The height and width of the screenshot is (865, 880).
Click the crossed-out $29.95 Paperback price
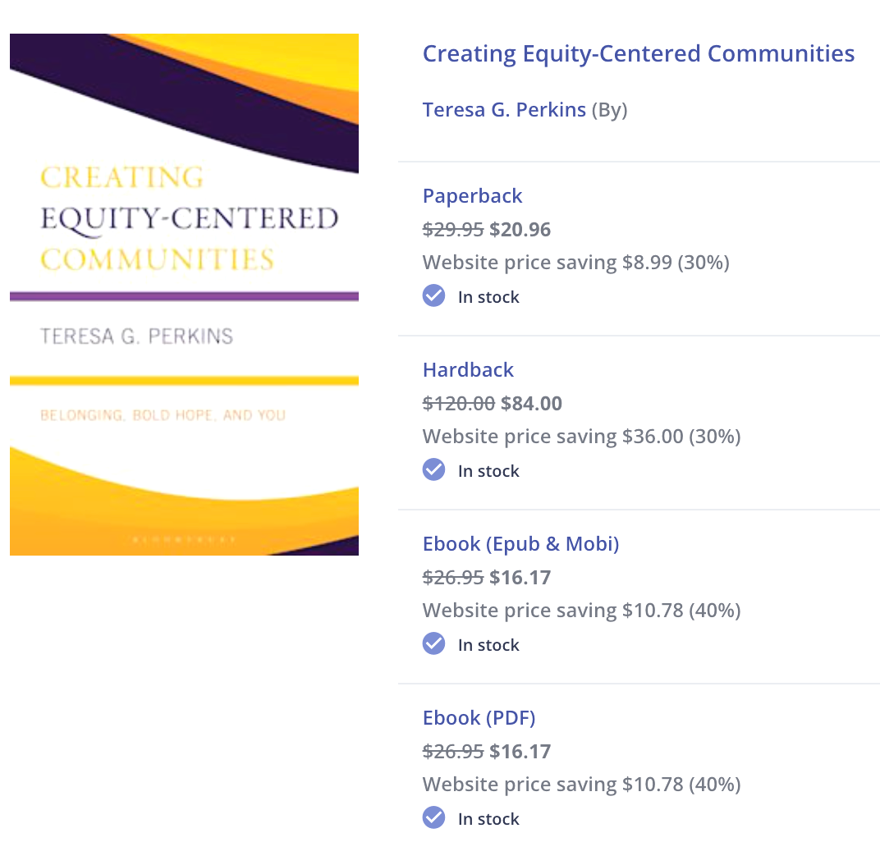[453, 230]
